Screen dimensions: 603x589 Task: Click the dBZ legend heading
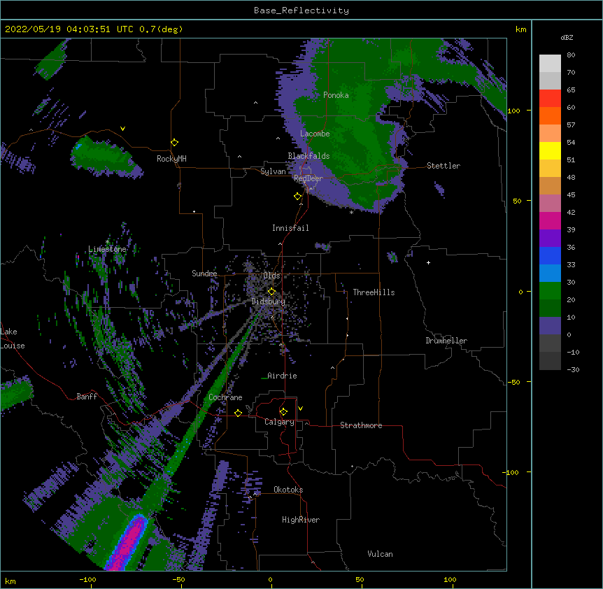pyautogui.click(x=567, y=38)
